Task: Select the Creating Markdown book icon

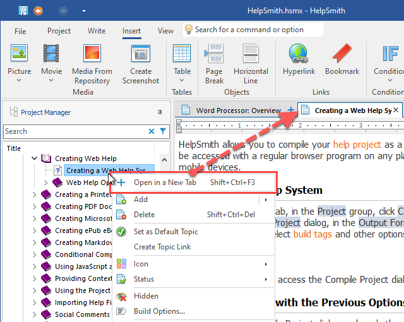Action: 46,242
